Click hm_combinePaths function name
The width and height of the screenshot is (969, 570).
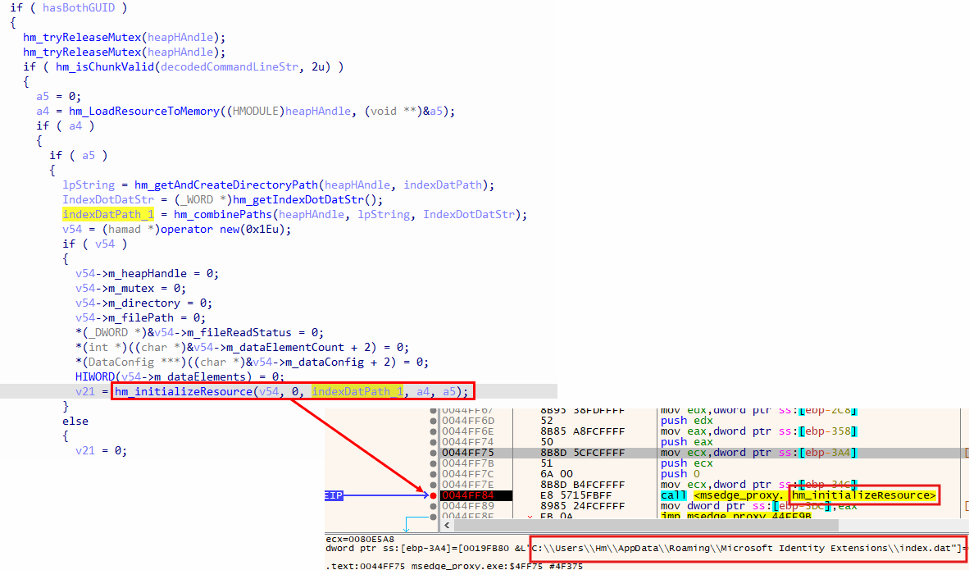click(223, 215)
